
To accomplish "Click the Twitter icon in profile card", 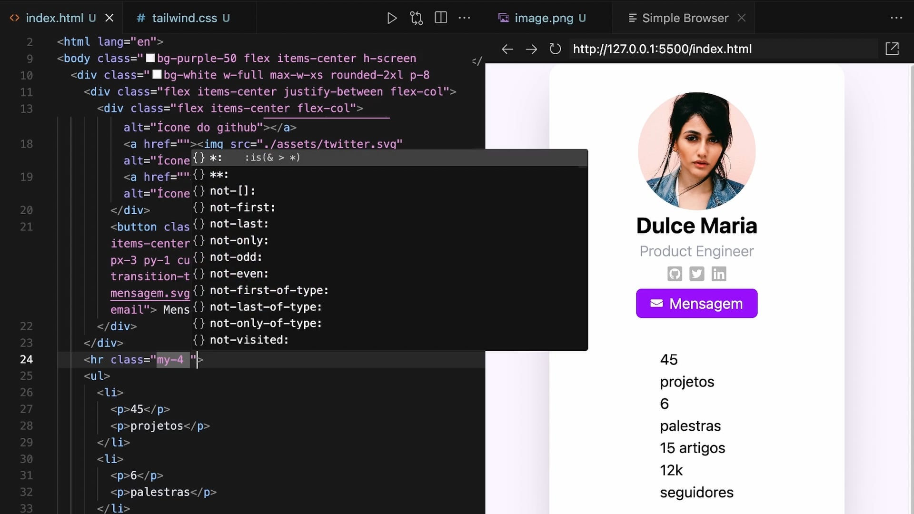I will tap(696, 274).
